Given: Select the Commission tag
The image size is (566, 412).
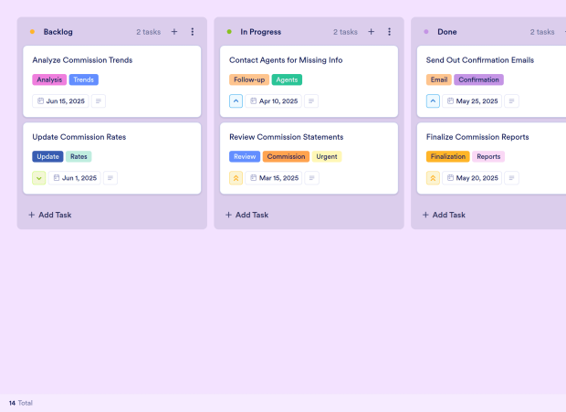Looking at the screenshot, I should (286, 157).
